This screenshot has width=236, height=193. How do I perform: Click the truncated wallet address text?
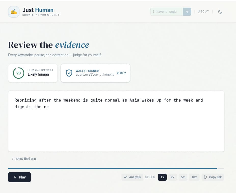coord(95,75)
